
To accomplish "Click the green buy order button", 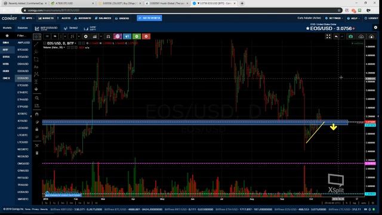I will (x=137, y=36).
